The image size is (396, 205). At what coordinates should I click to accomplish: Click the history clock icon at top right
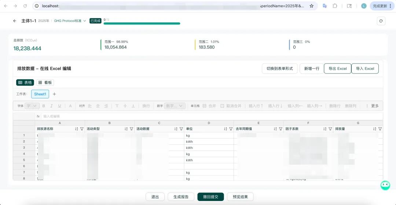pos(381,21)
